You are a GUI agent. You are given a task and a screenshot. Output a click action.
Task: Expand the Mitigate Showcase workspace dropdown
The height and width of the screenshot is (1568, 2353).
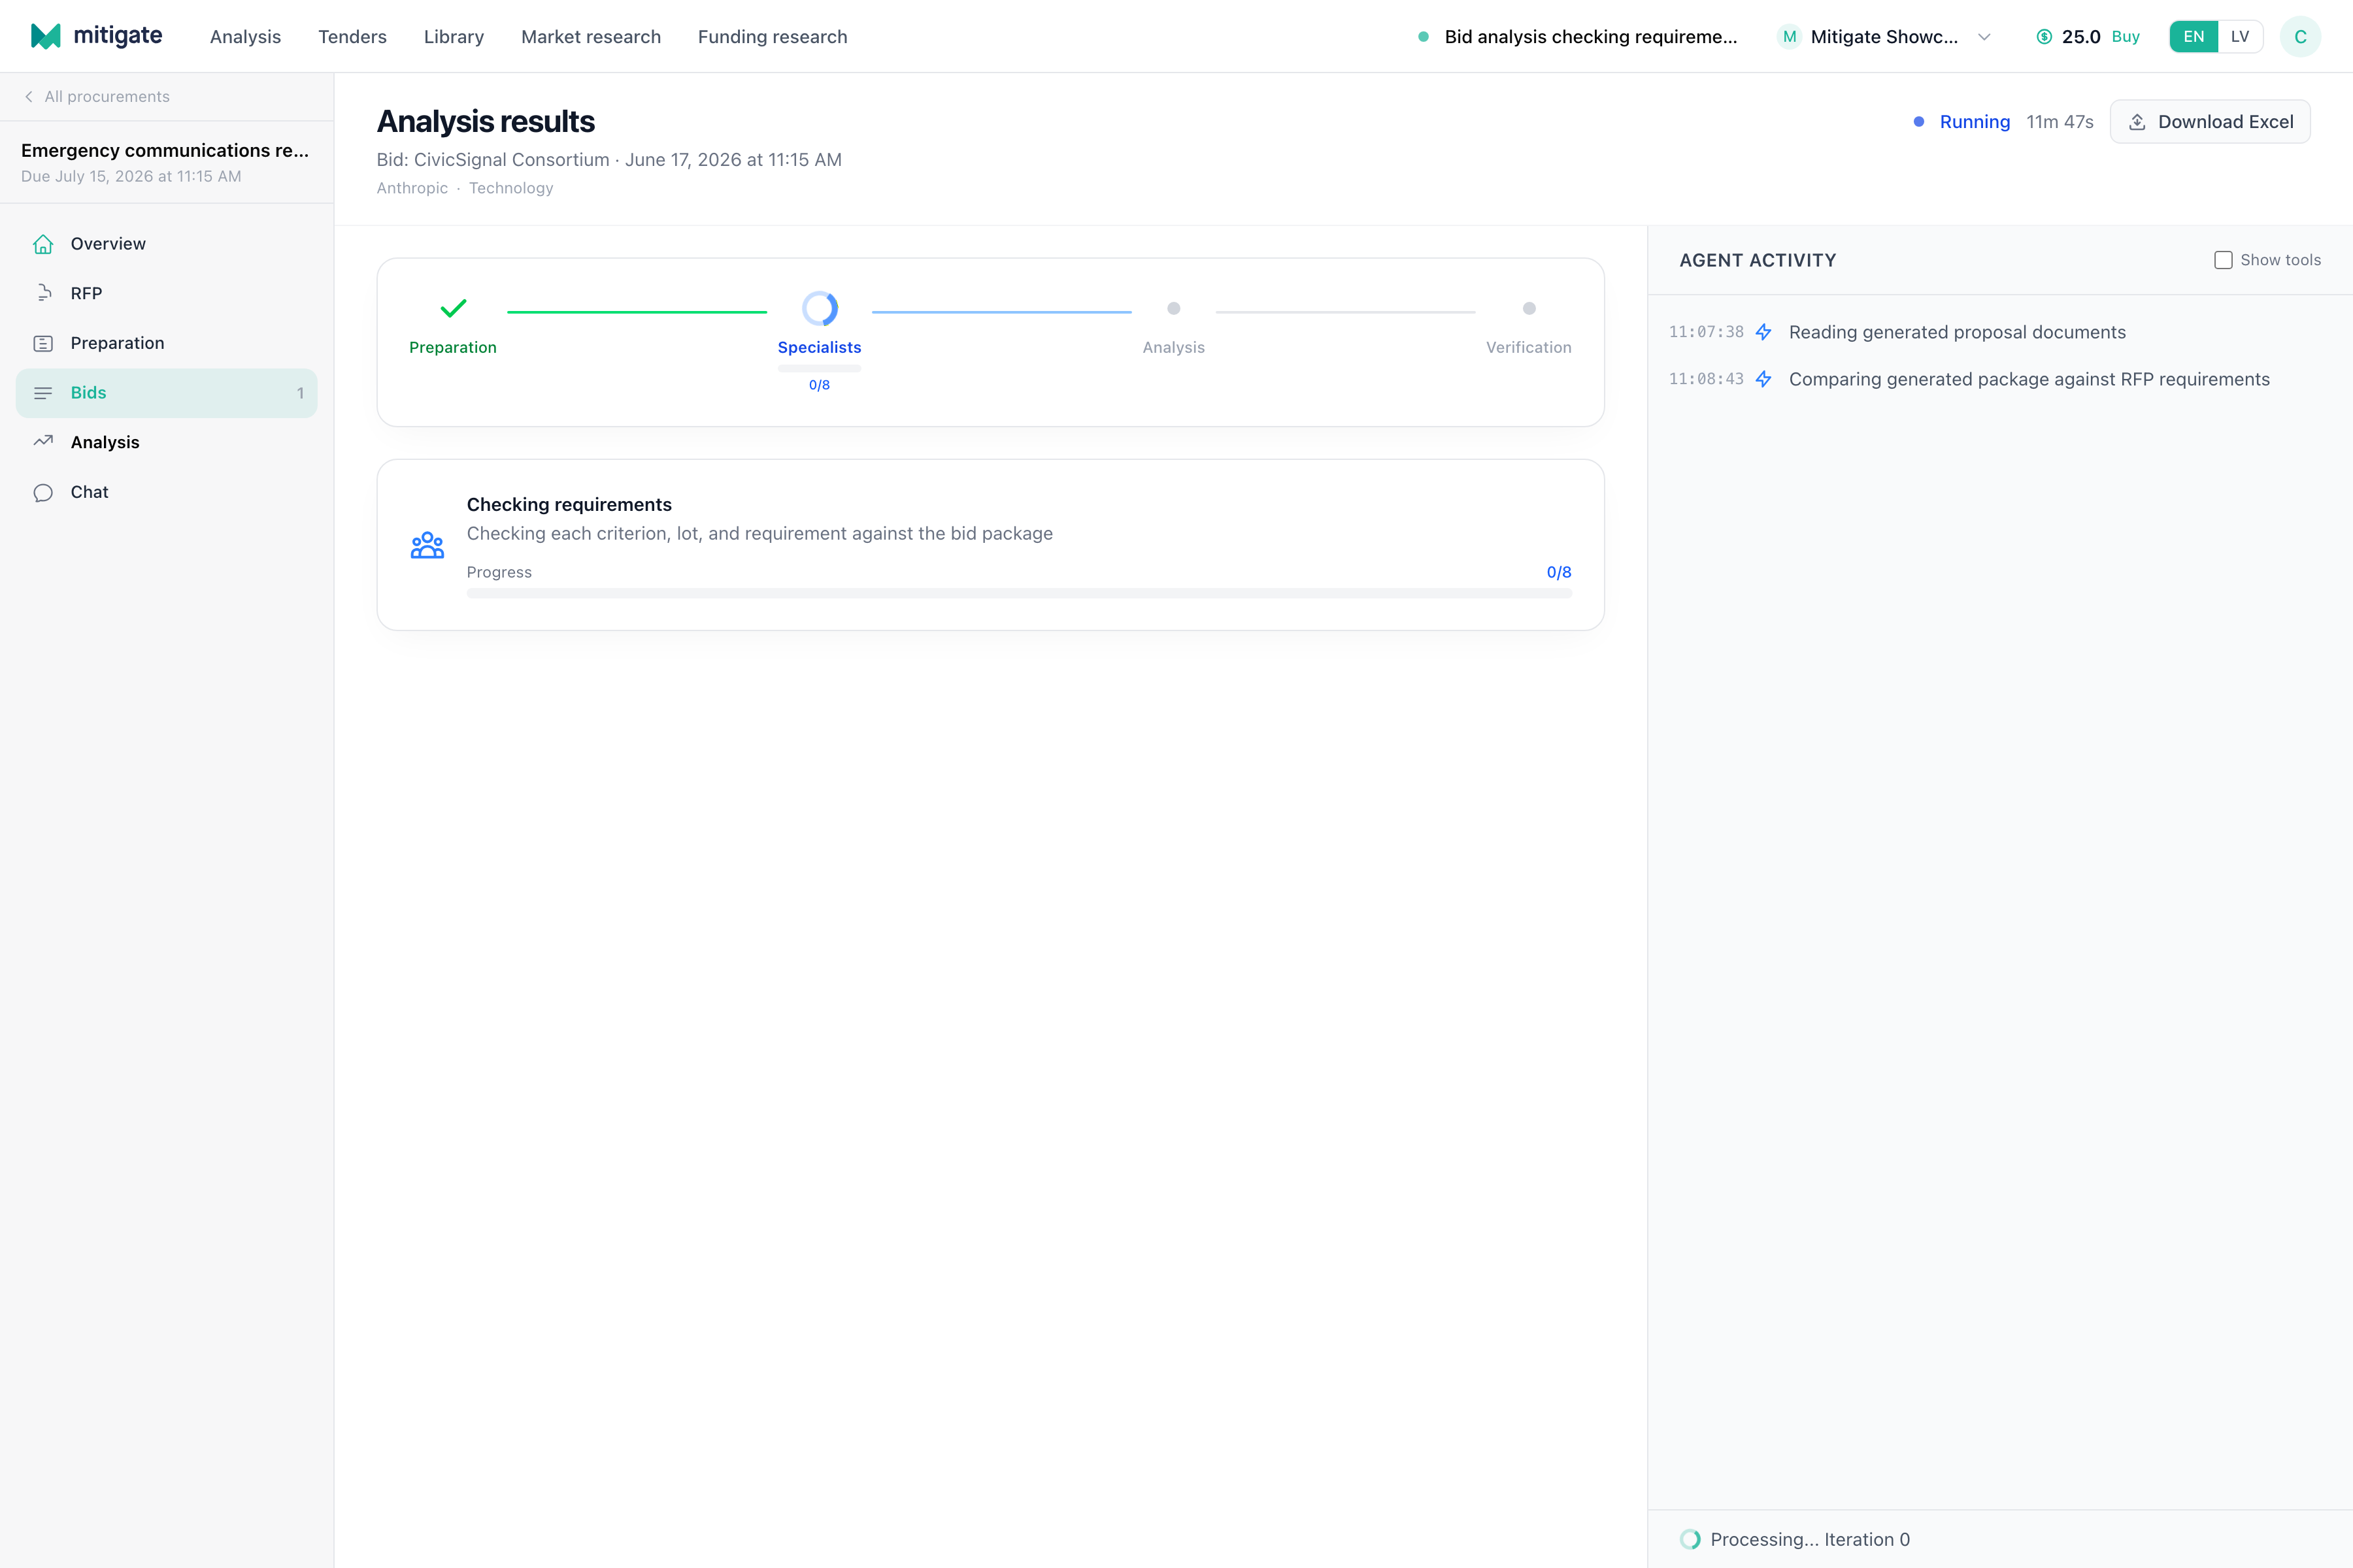tap(1984, 37)
